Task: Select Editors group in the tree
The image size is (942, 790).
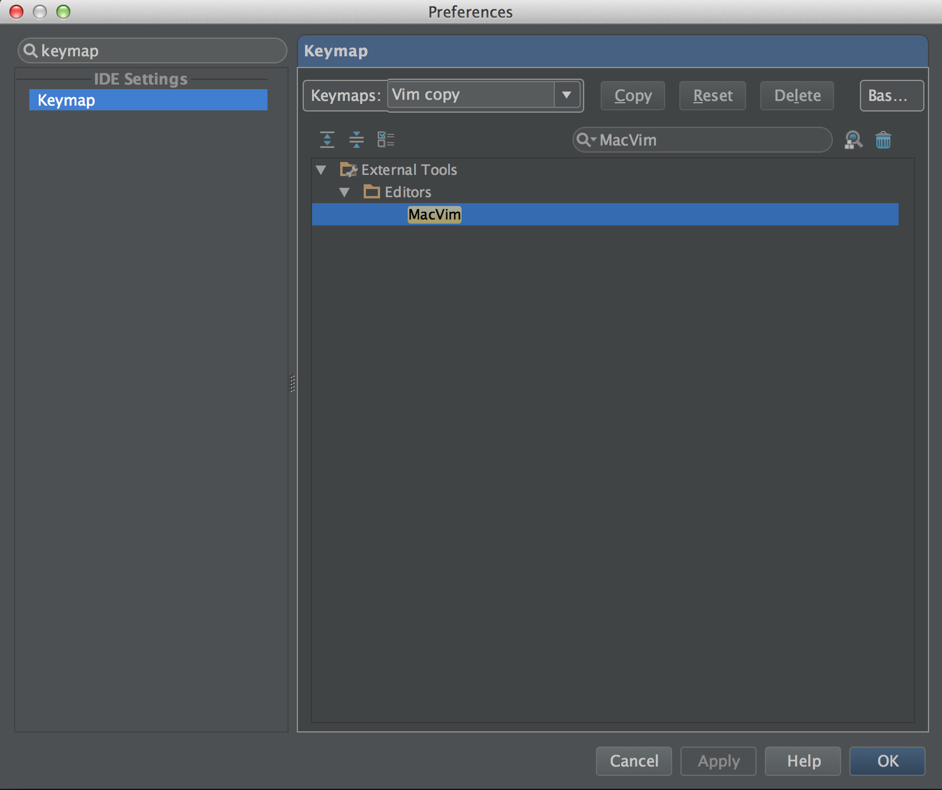Action: tap(408, 192)
